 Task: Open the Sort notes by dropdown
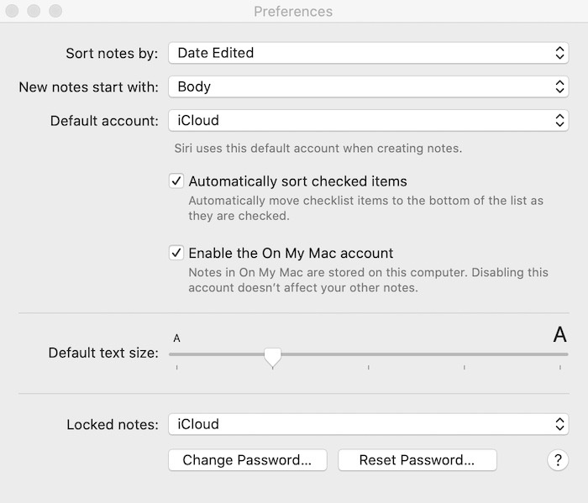point(368,53)
